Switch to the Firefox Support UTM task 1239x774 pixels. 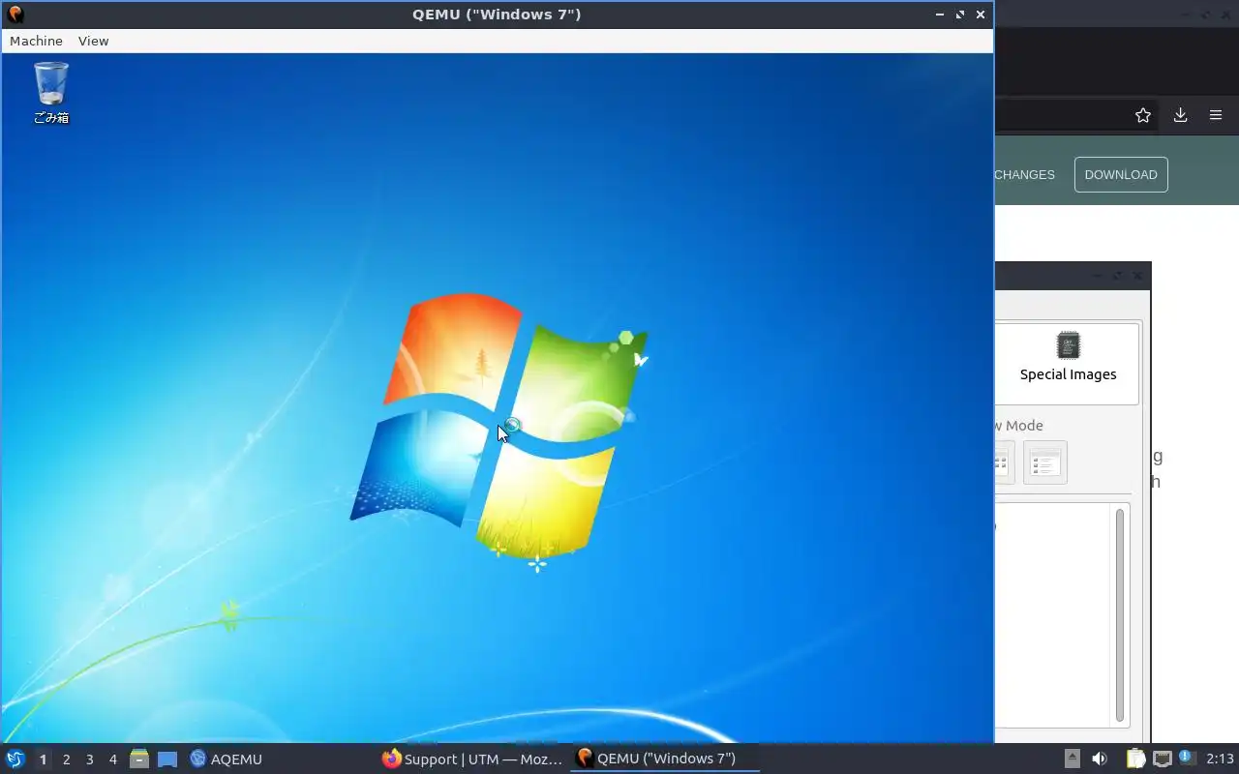[472, 759]
